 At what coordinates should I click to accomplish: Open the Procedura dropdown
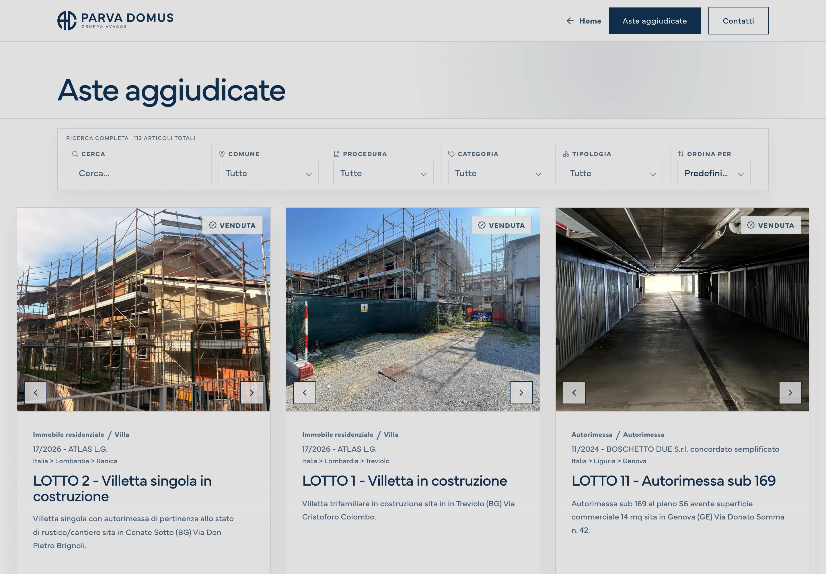coord(383,173)
